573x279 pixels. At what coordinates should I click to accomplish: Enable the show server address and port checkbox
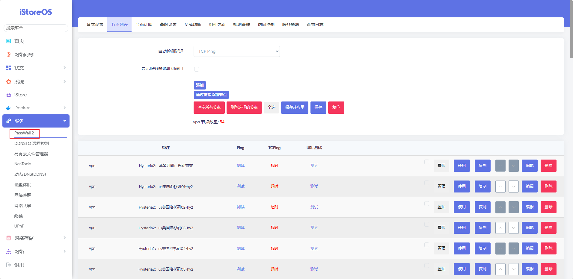197,69
